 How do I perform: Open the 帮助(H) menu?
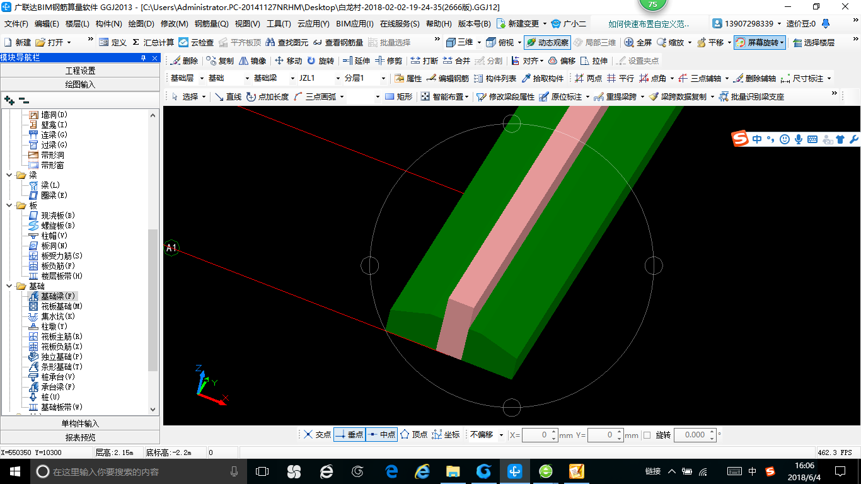pyautogui.click(x=439, y=24)
